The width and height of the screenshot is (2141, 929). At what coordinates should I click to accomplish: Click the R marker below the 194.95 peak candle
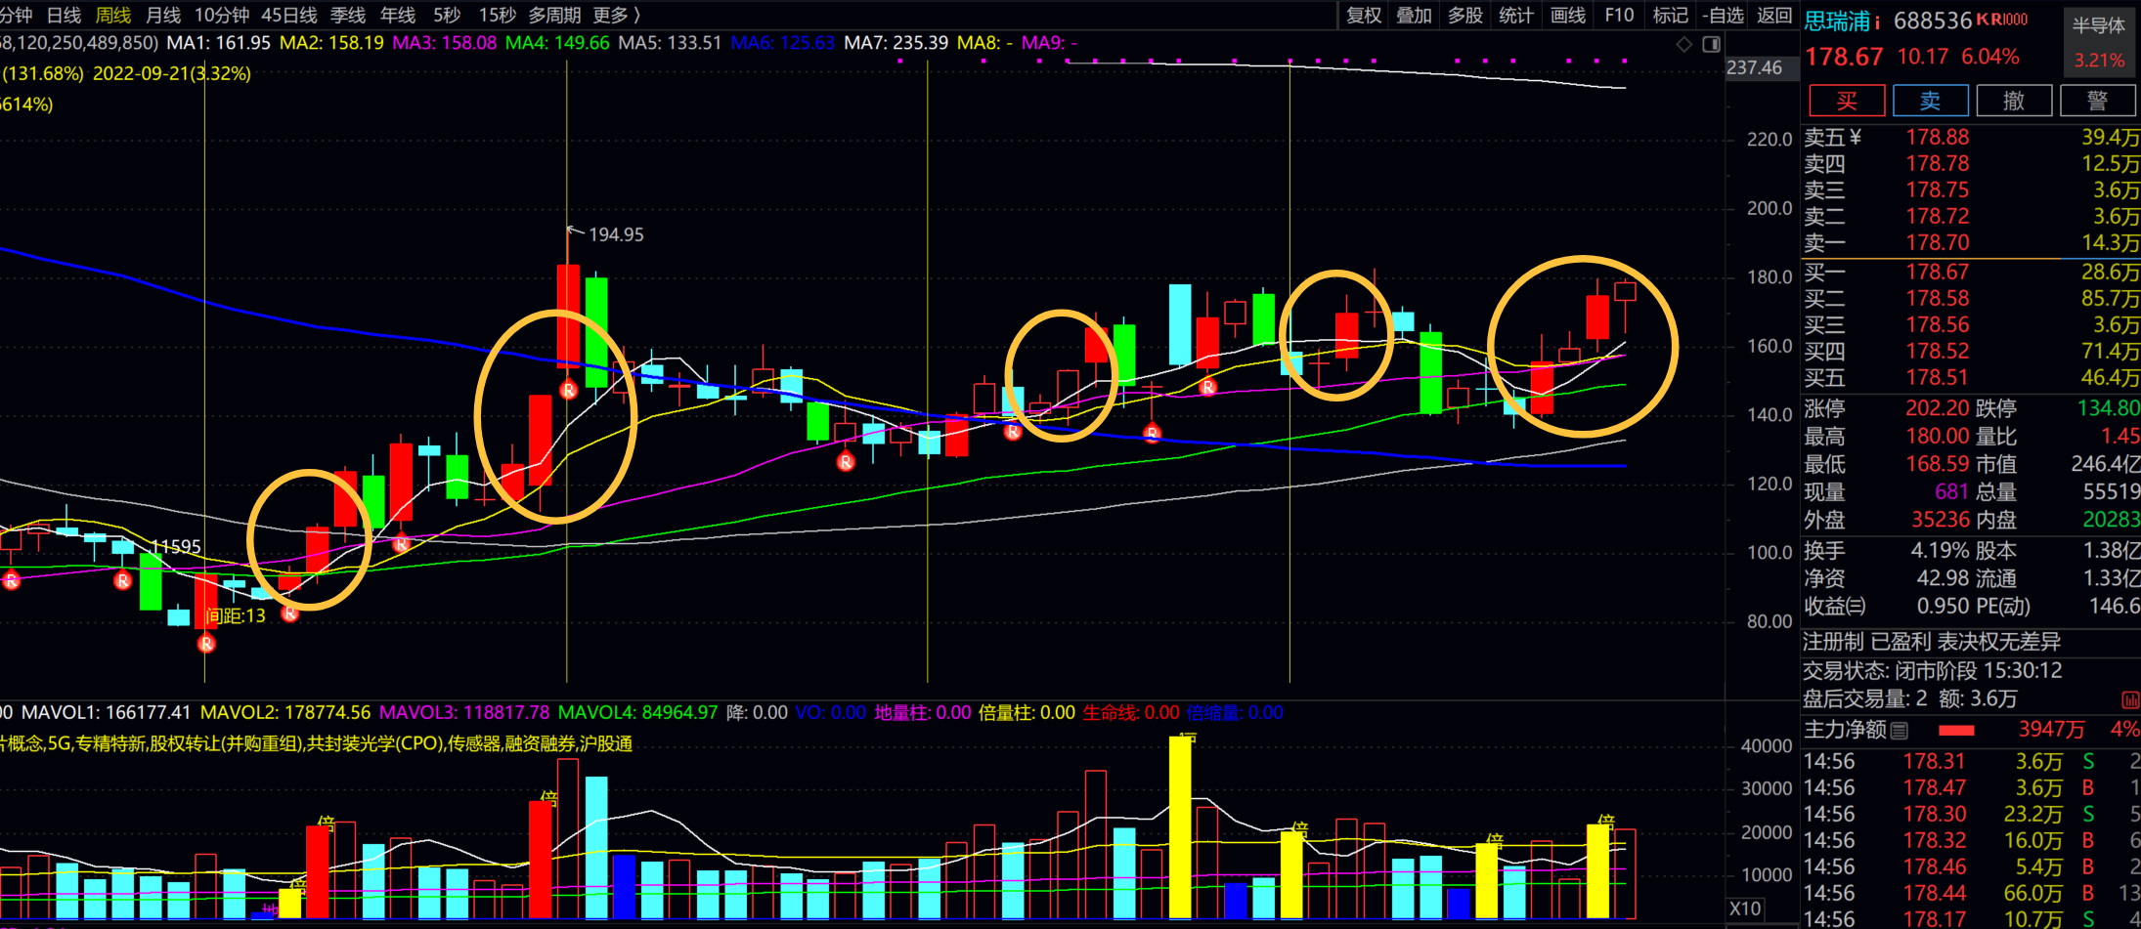tap(569, 391)
